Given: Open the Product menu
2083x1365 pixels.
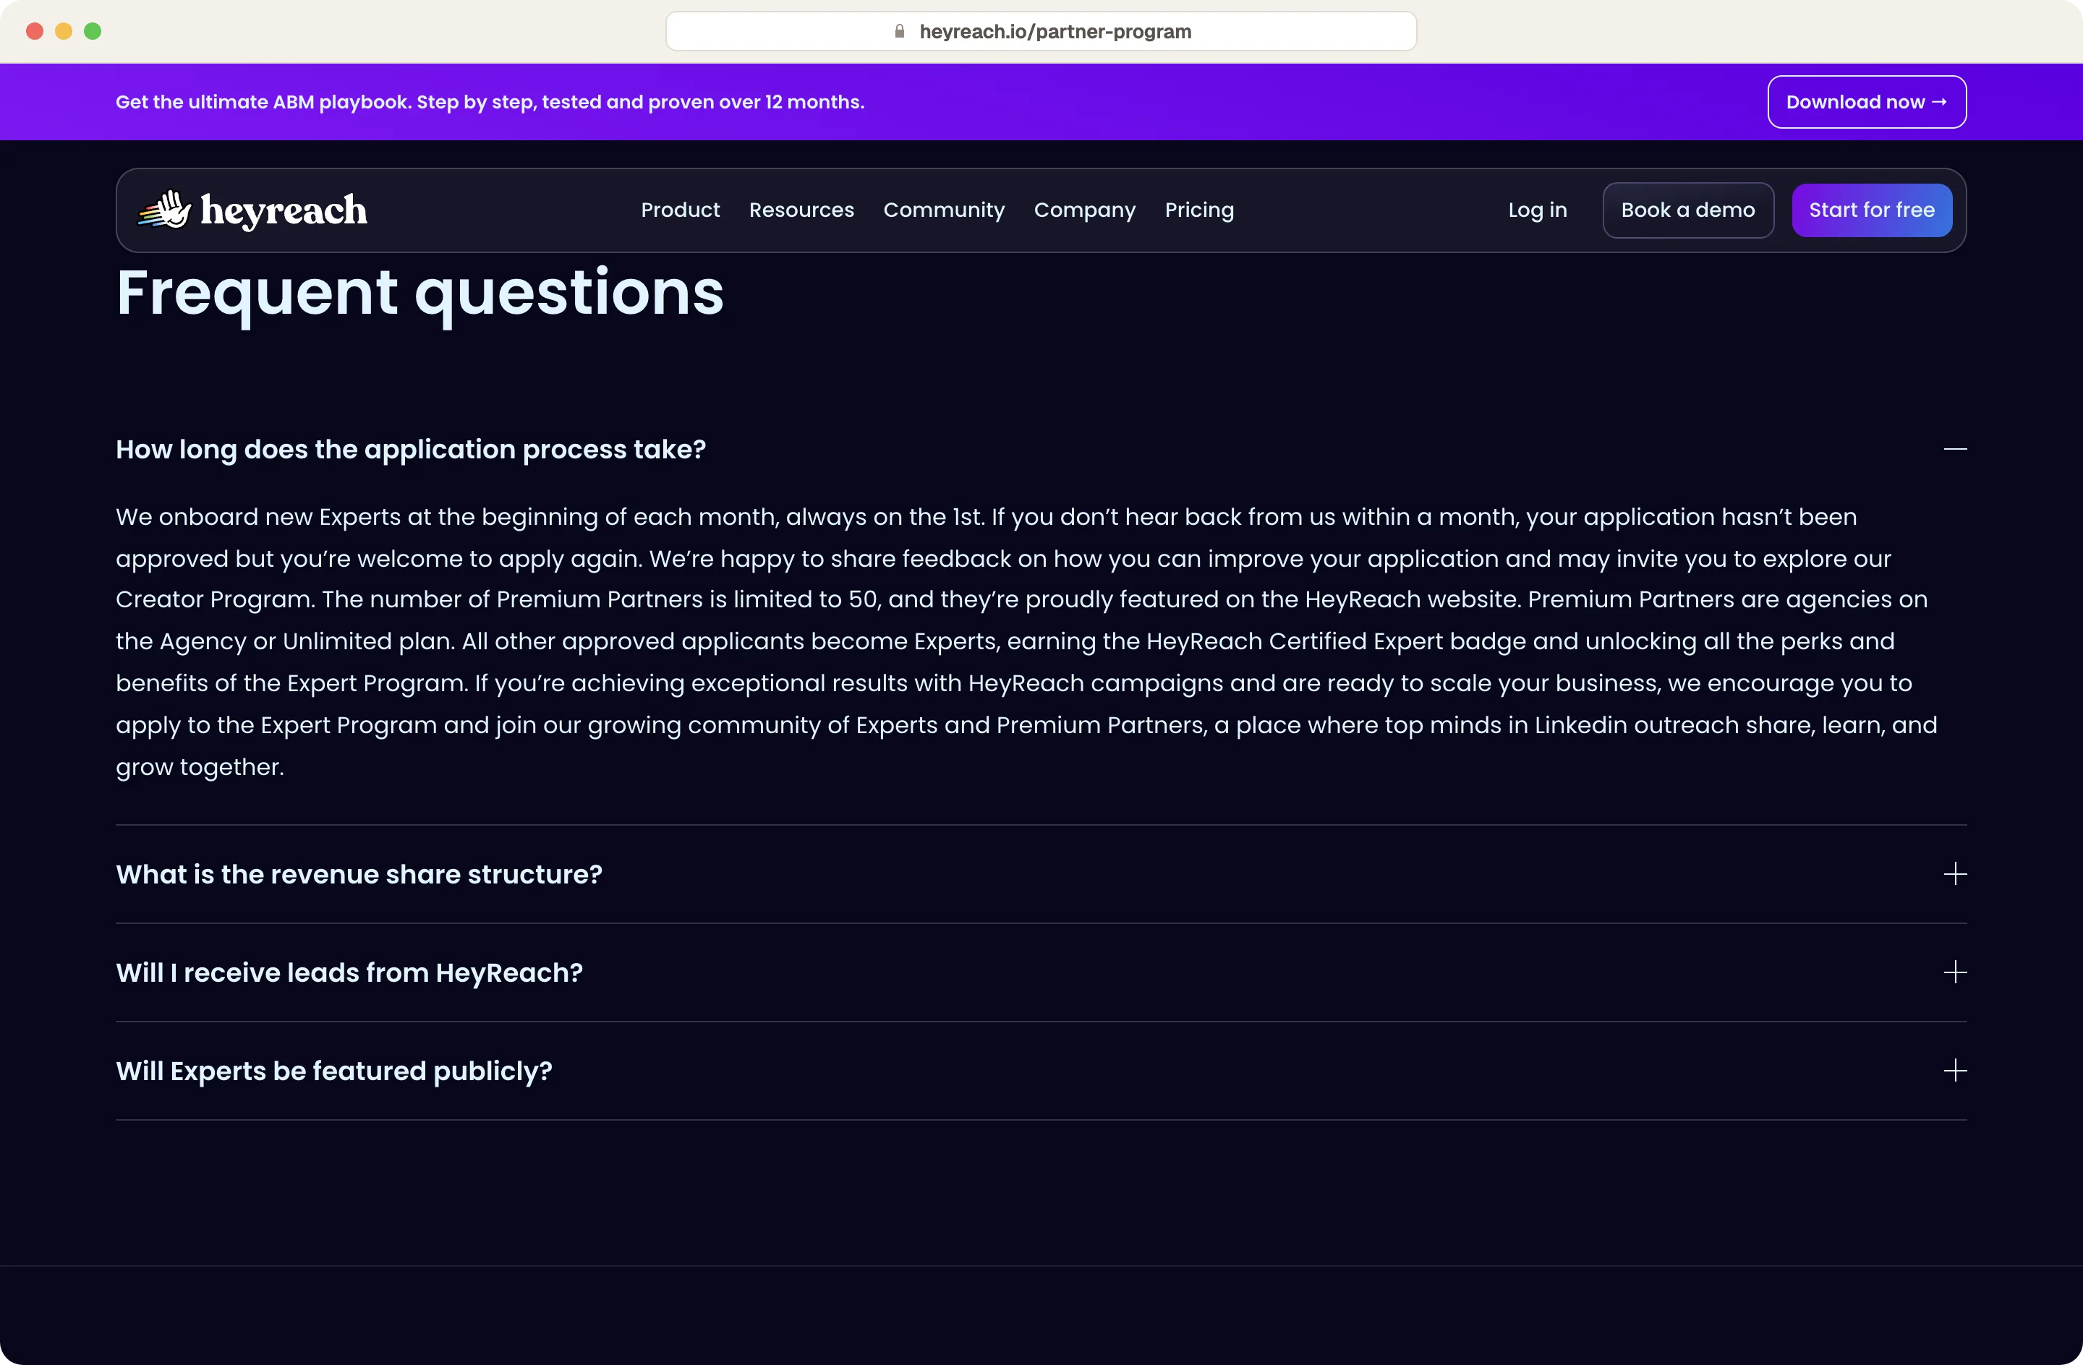Looking at the screenshot, I should tap(680, 210).
